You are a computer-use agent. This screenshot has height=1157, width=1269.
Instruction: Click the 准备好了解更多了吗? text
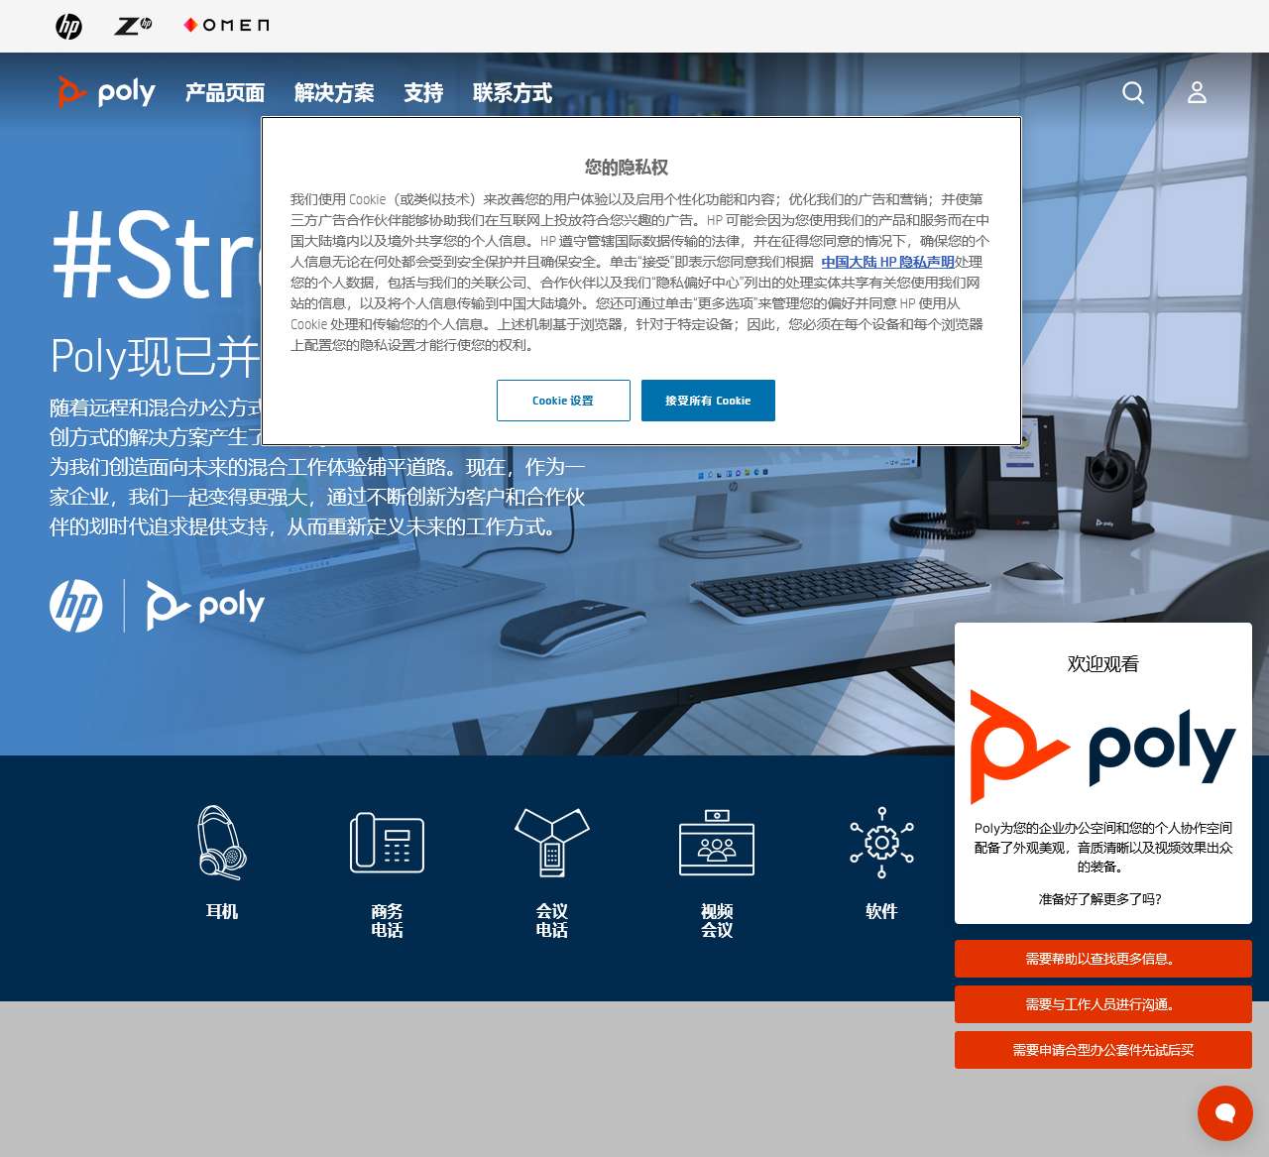point(1100,899)
